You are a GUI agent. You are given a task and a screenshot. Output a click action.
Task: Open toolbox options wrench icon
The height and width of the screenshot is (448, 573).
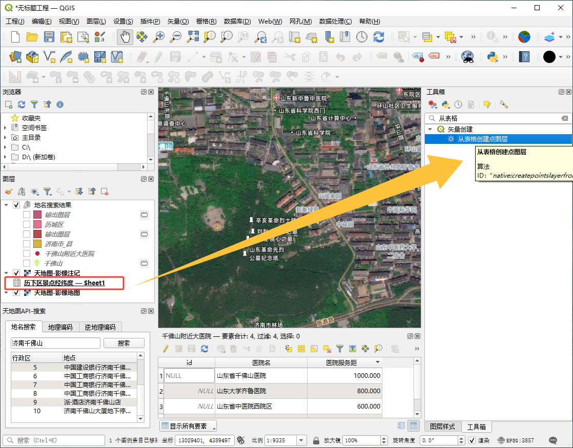click(504, 105)
